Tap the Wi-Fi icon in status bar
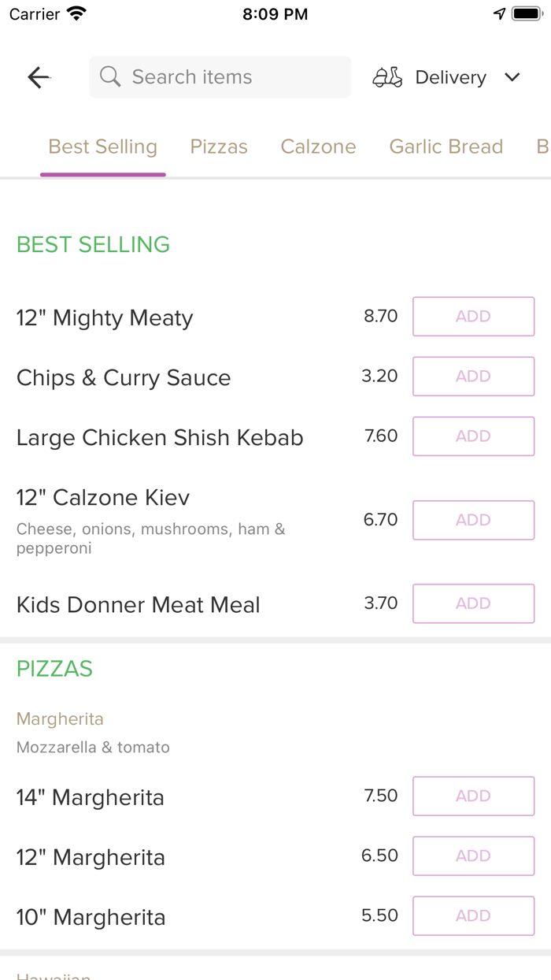The image size is (551, 980). point(76,13)
